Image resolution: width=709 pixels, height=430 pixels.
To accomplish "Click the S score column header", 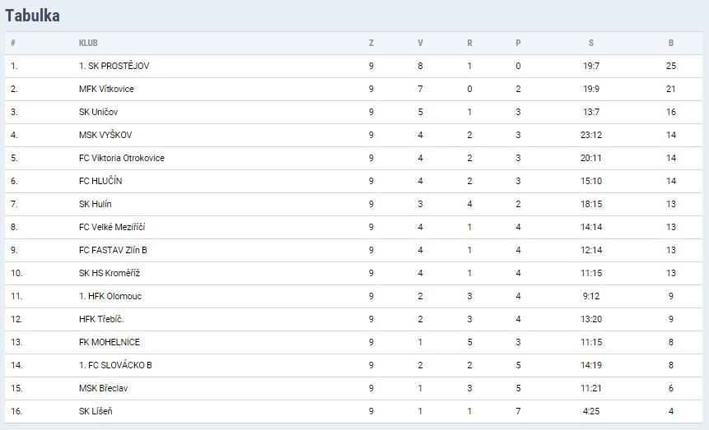I will pos(591,44).
